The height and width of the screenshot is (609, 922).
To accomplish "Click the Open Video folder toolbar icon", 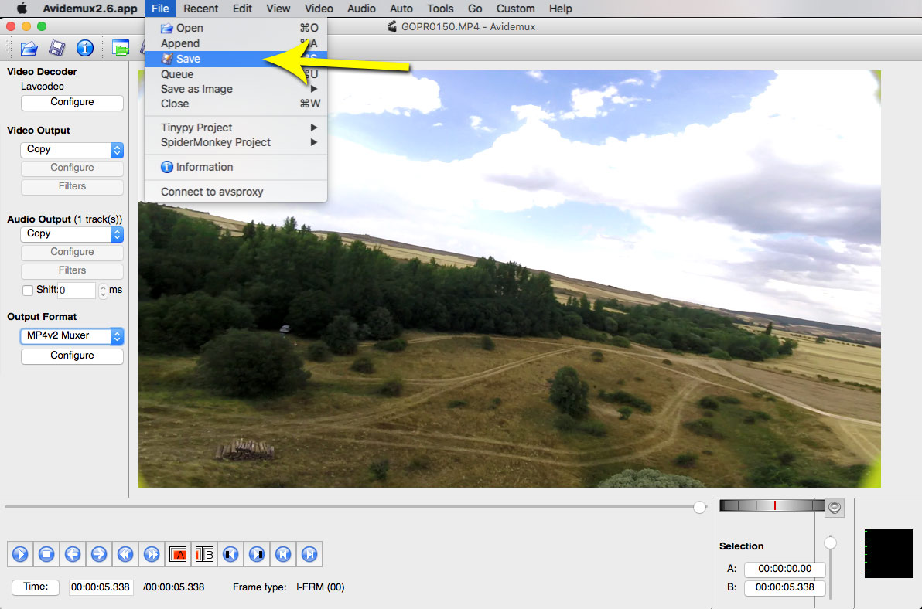I will coord(29,48).
